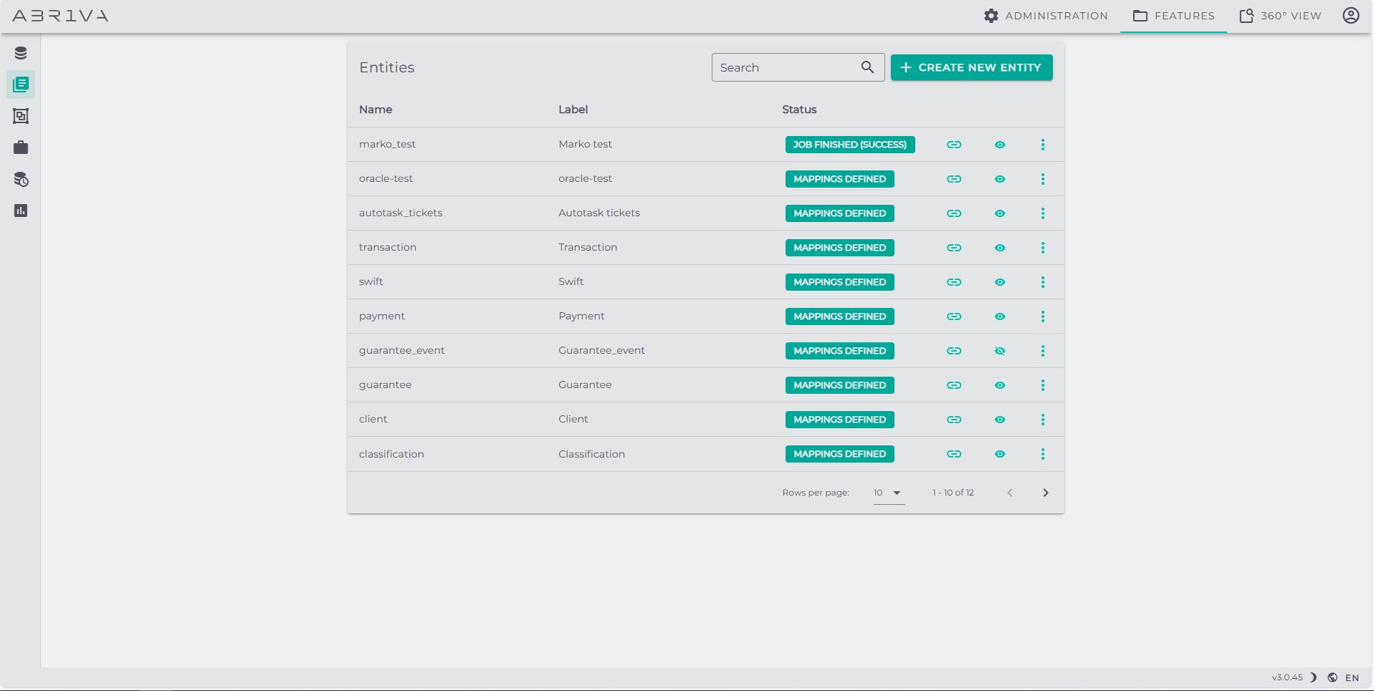Viewport: 1374px width, 691px height.
Task: Show hidden guarantee_event entity via eye icon
Action: pyautogui.click(x=1000, y=351)
